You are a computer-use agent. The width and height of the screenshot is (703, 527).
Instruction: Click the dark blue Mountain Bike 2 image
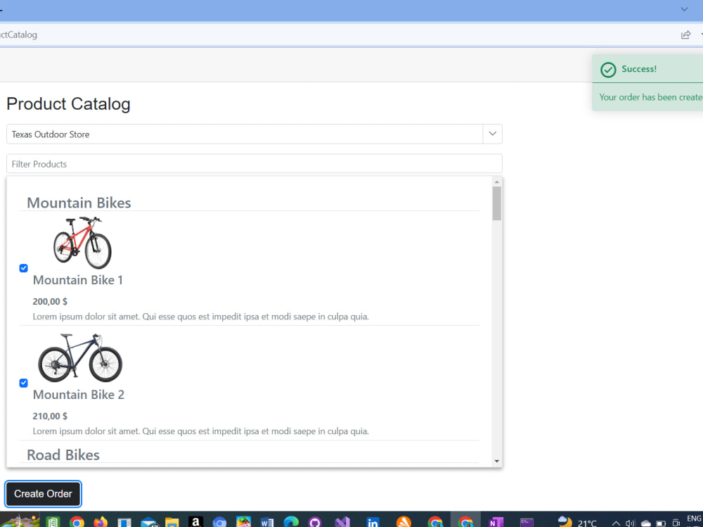point(80,357)
